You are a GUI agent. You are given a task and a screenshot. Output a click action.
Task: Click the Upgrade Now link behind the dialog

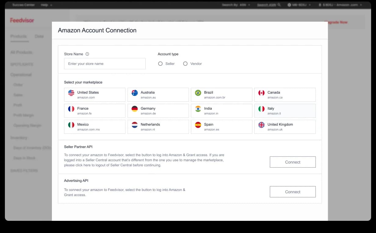tap(336, 22)
